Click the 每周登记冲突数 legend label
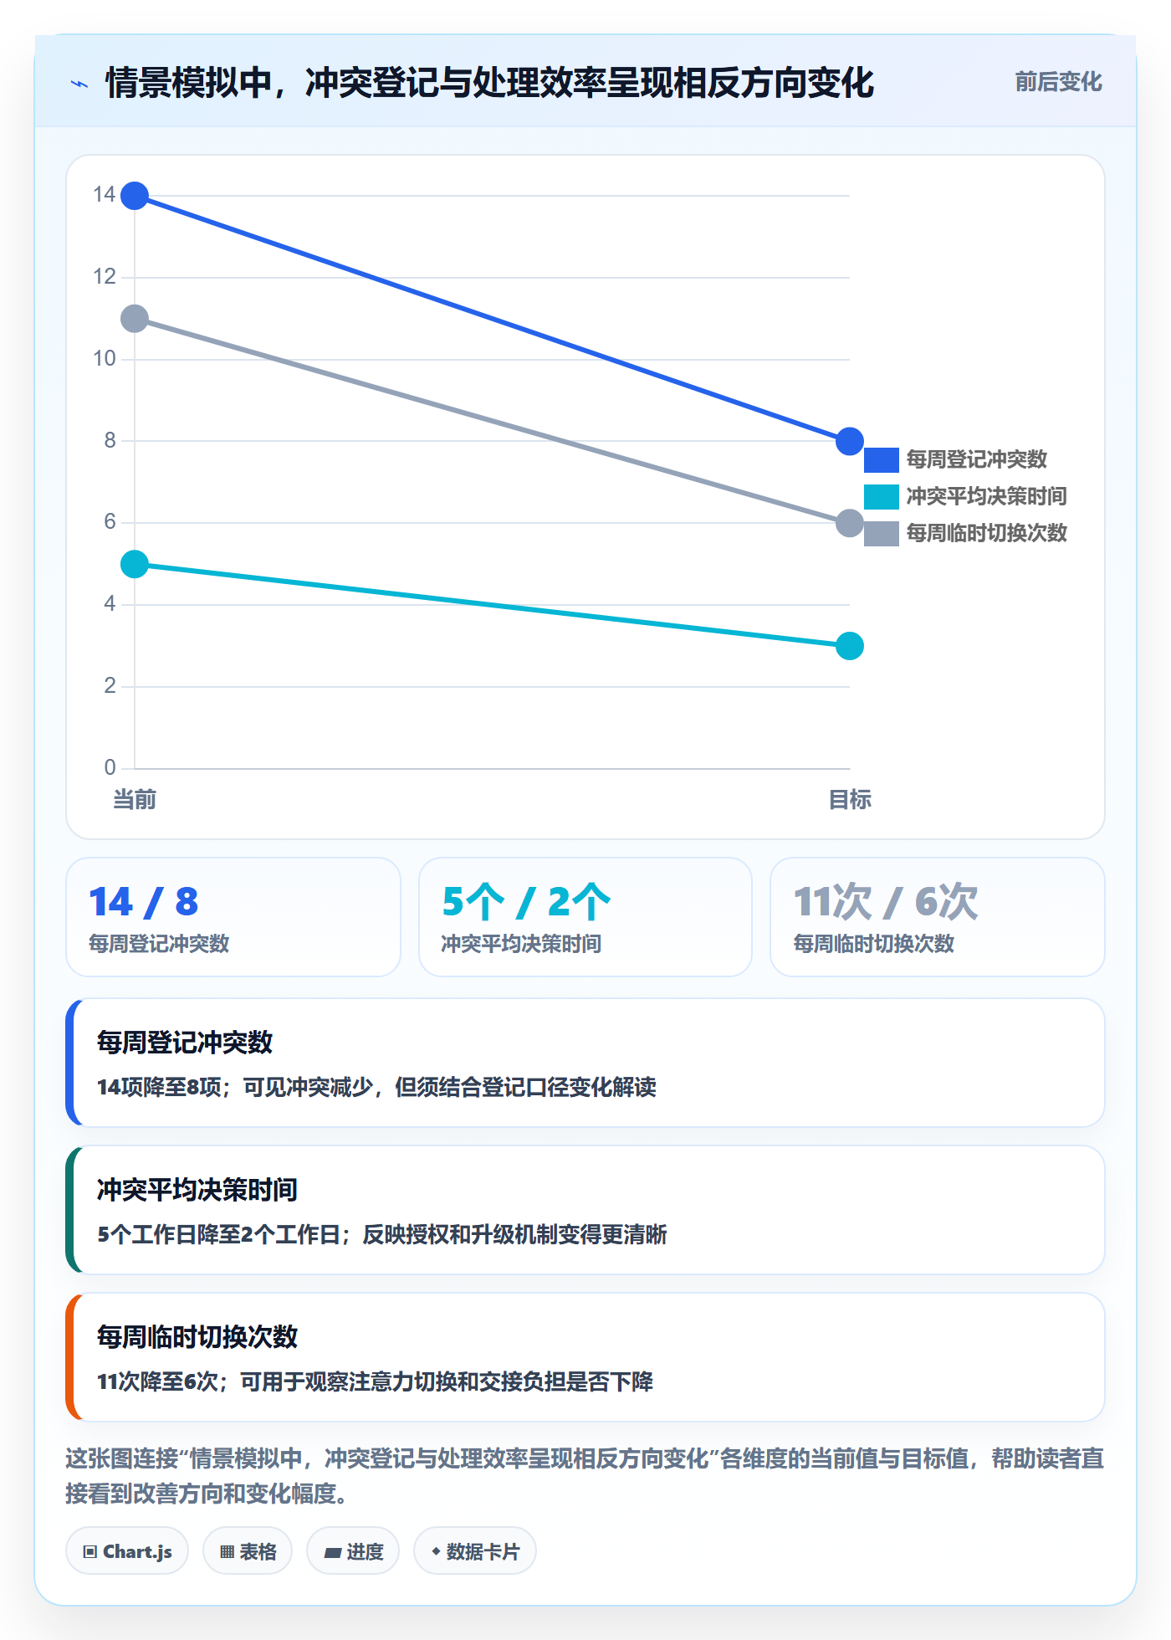Image resolution: width=1171 pixels, height=1640 pixels. point(977,459)
